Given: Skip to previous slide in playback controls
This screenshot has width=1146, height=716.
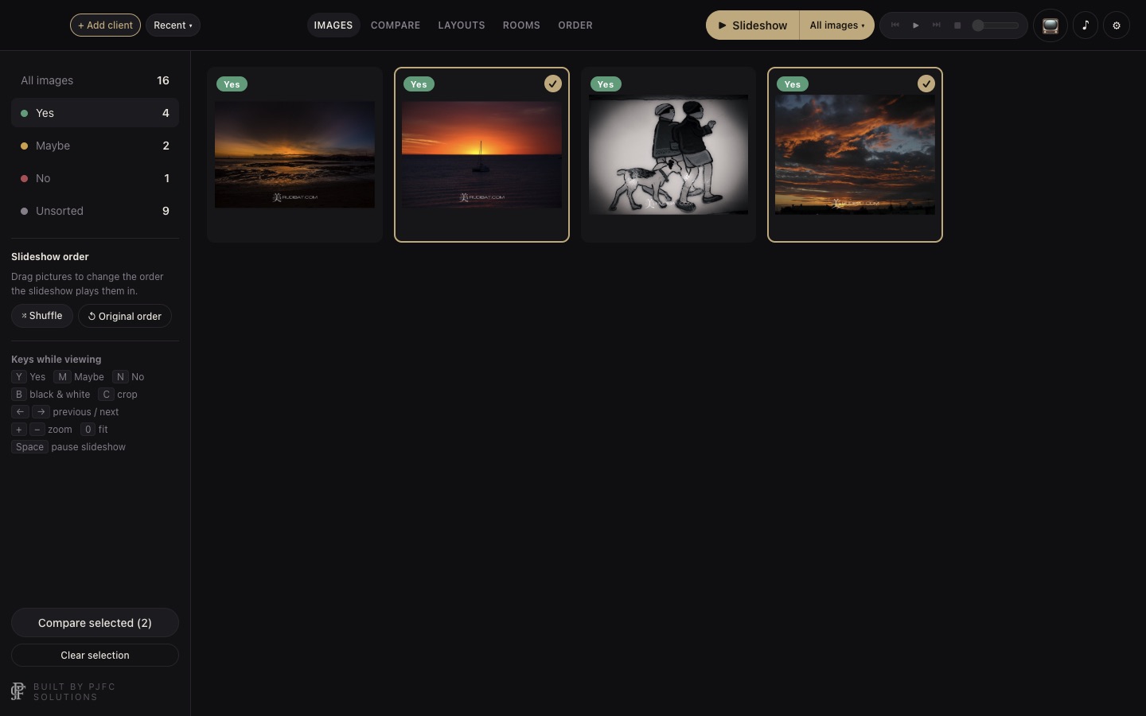Looking at the screenshot, I should (x=895, y=25).
